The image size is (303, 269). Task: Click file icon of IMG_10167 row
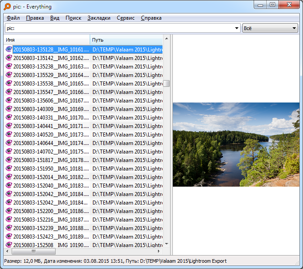coord(9,100)
